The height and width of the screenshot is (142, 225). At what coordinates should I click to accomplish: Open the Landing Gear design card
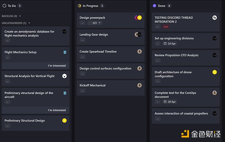point(111,37)
